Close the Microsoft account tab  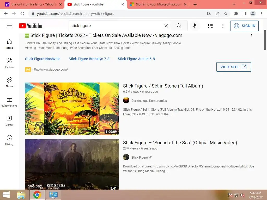click(x=185, y=4)
